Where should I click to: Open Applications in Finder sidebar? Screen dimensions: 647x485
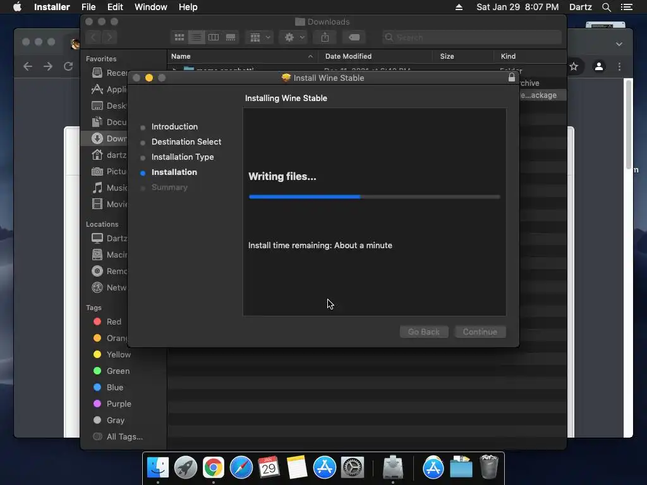(109, 89)
